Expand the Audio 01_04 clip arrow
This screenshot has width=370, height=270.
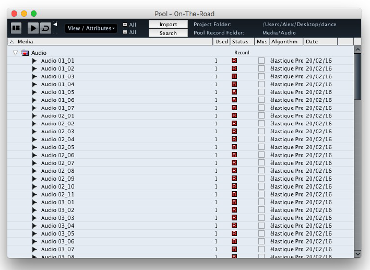[x=34, y=84]
